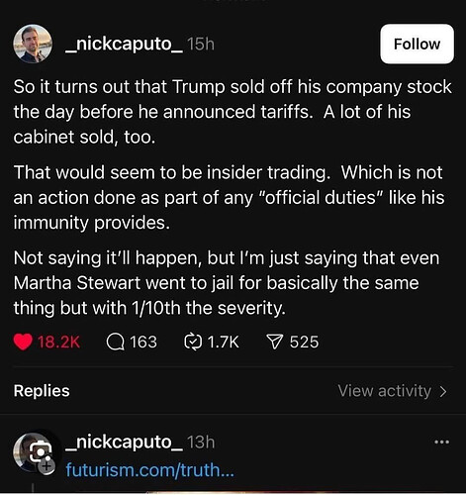Open _nickcaputo_ profile picture at top

tap(33, 44)
